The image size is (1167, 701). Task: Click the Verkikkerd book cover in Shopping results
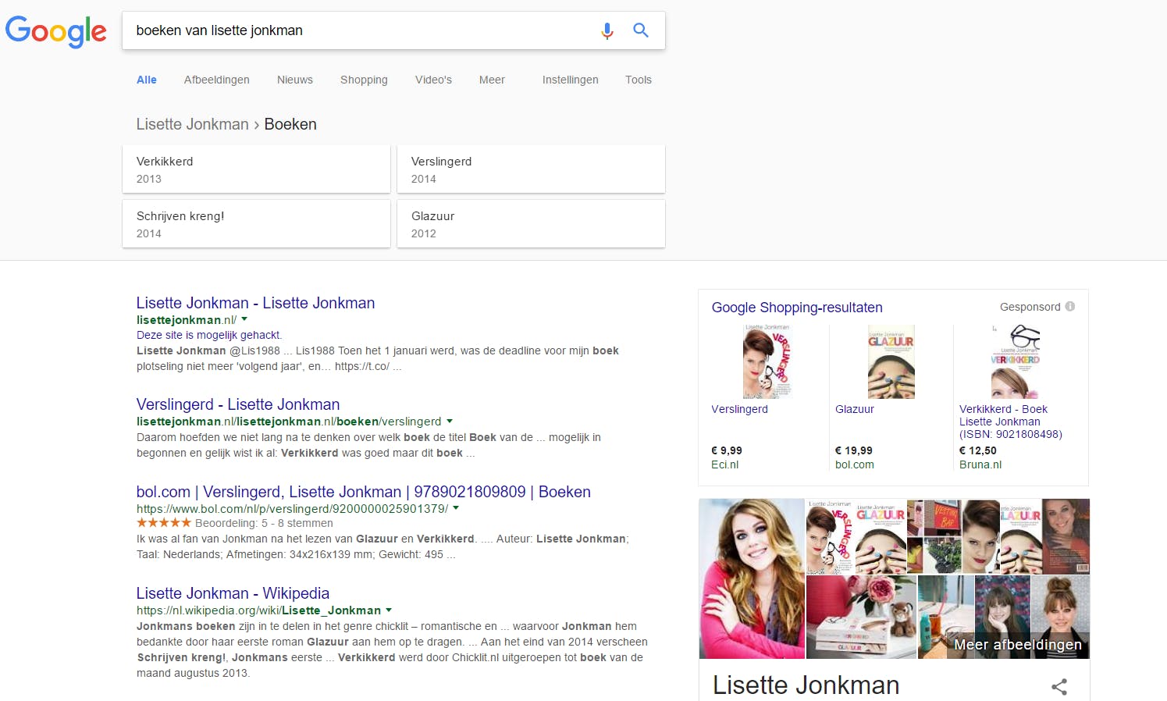1016,361
